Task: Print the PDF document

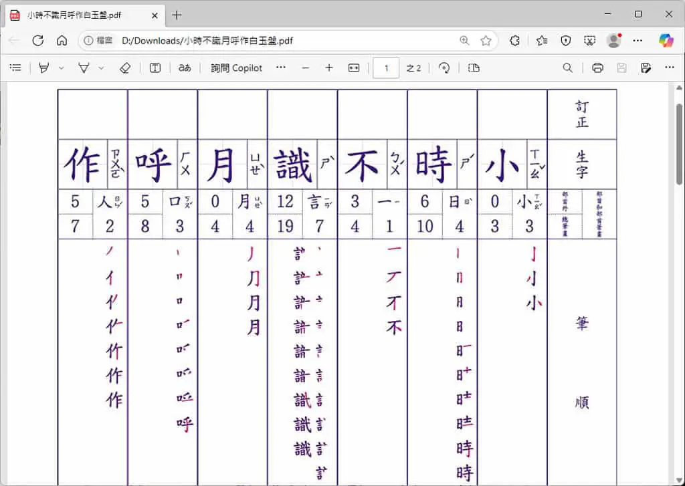Action: [597, 68]
